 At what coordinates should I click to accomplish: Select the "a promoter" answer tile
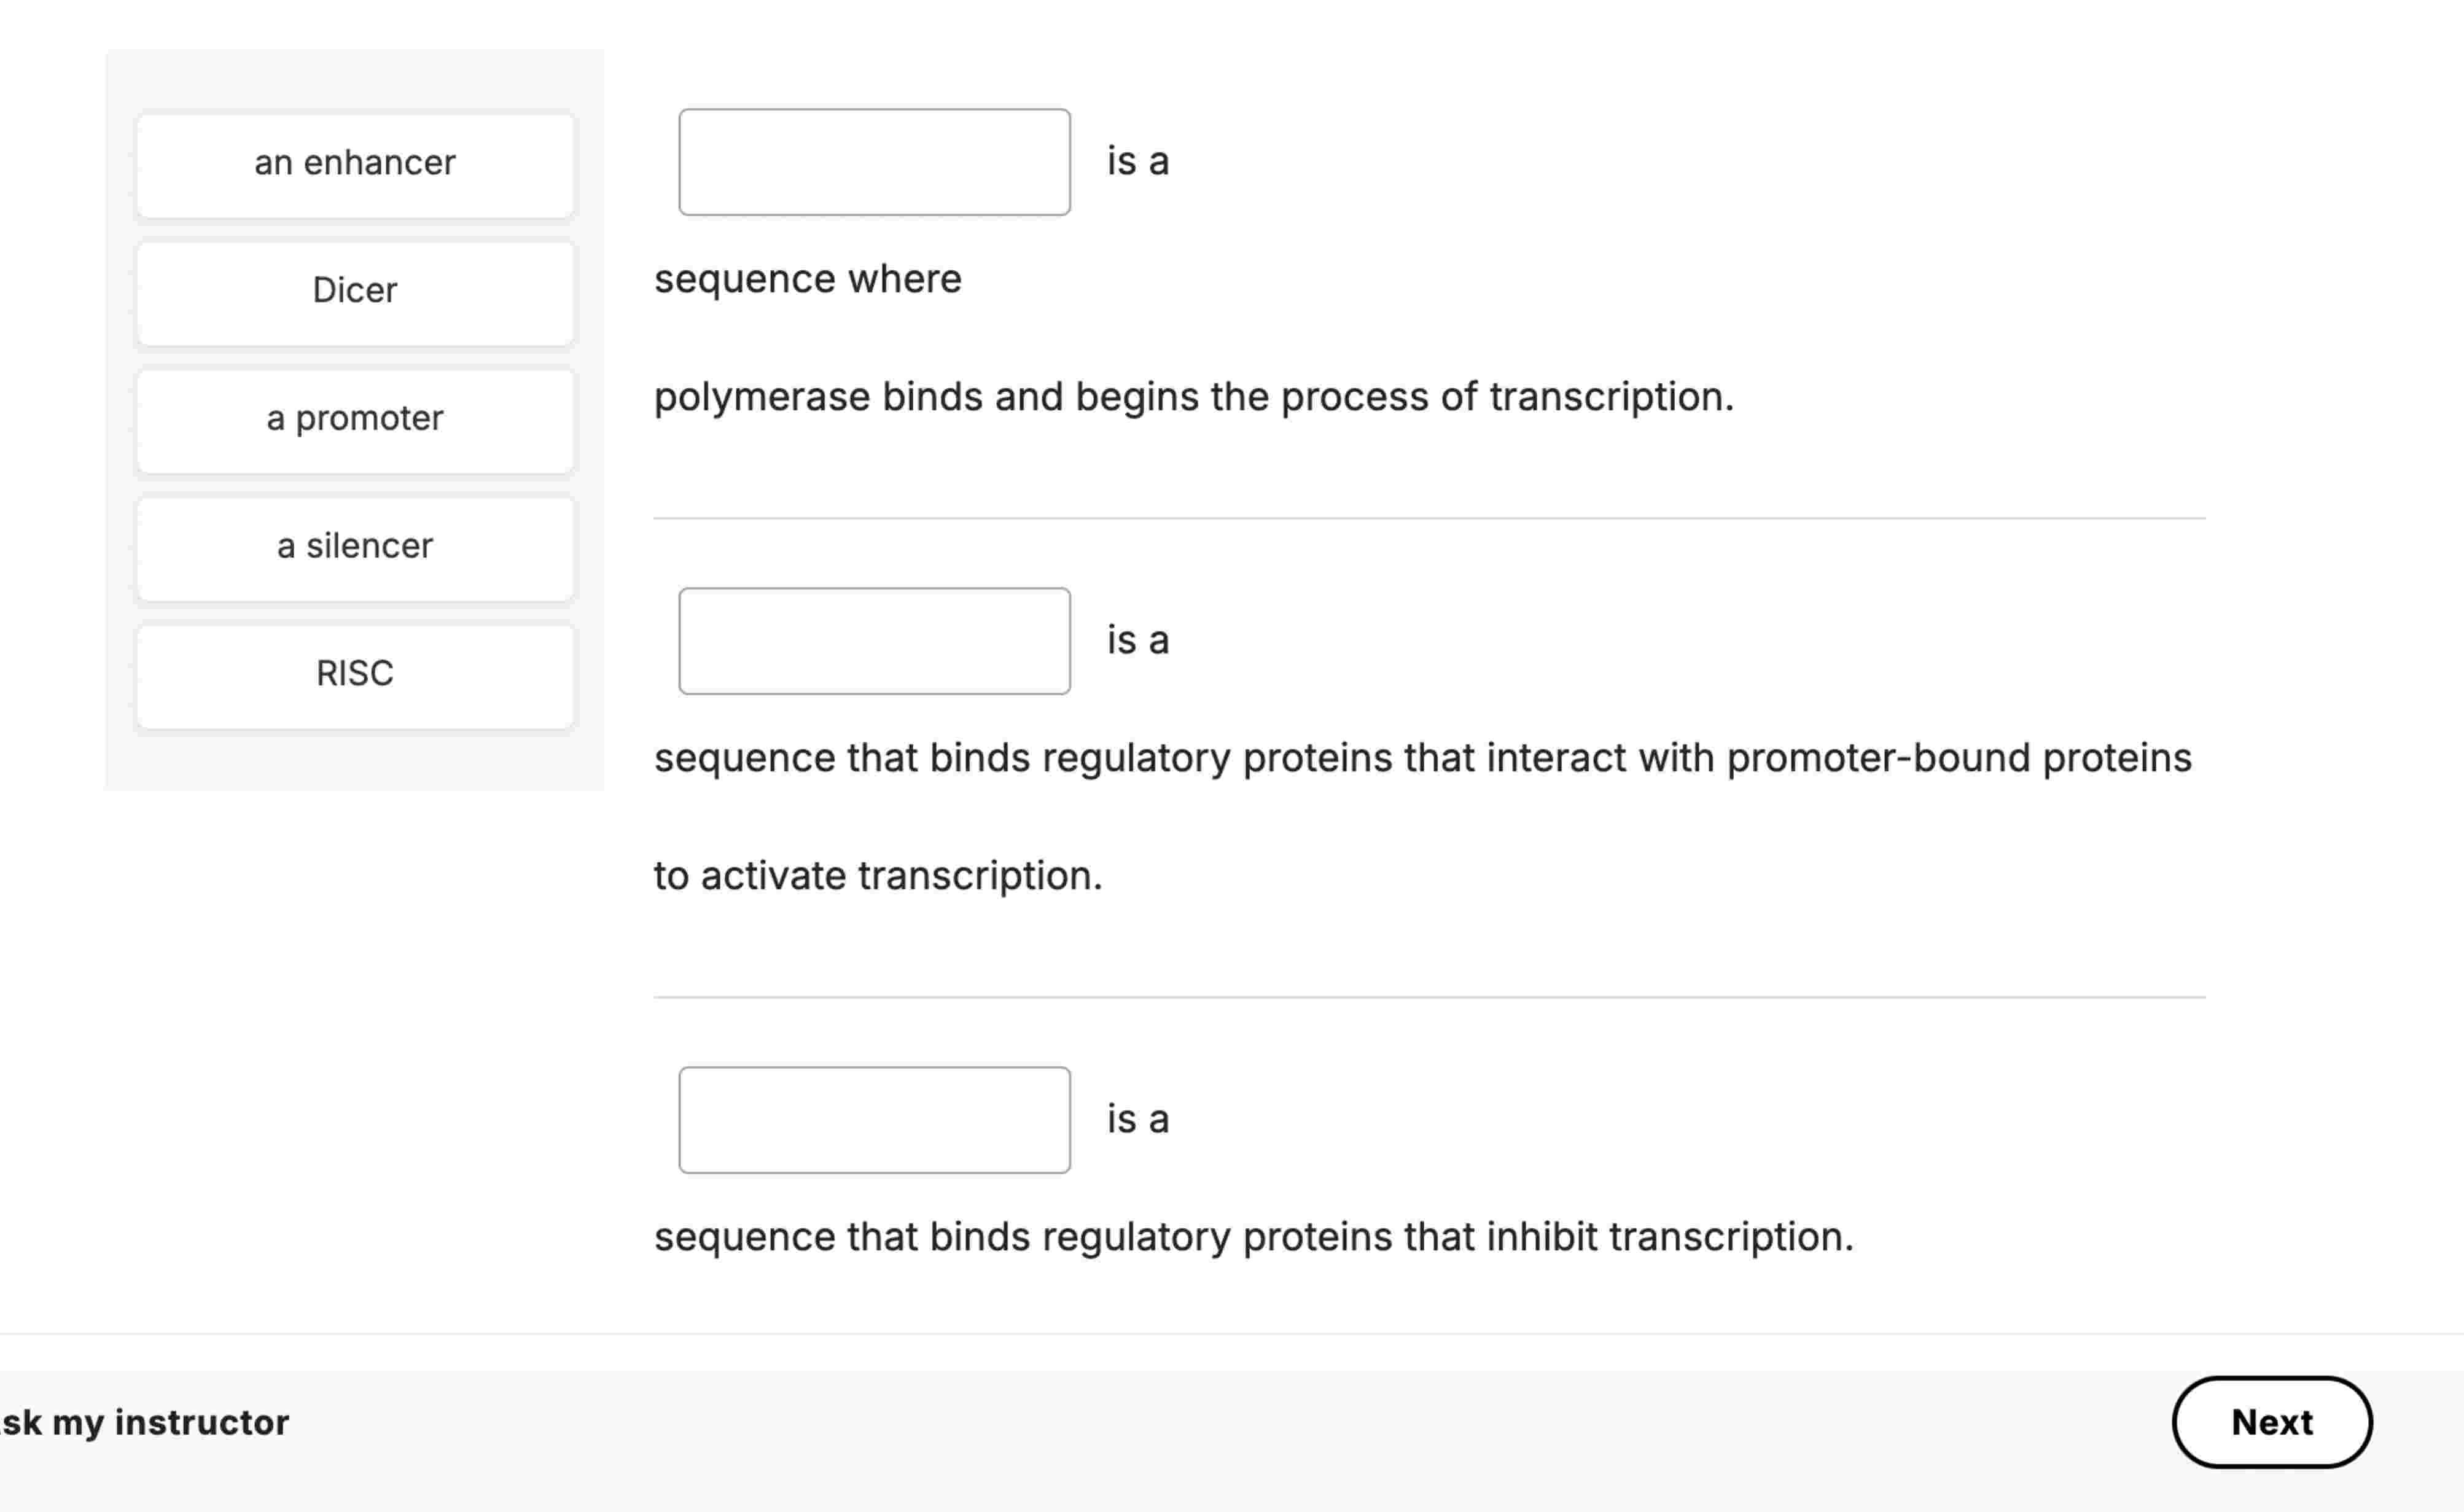tap(354, 419)
